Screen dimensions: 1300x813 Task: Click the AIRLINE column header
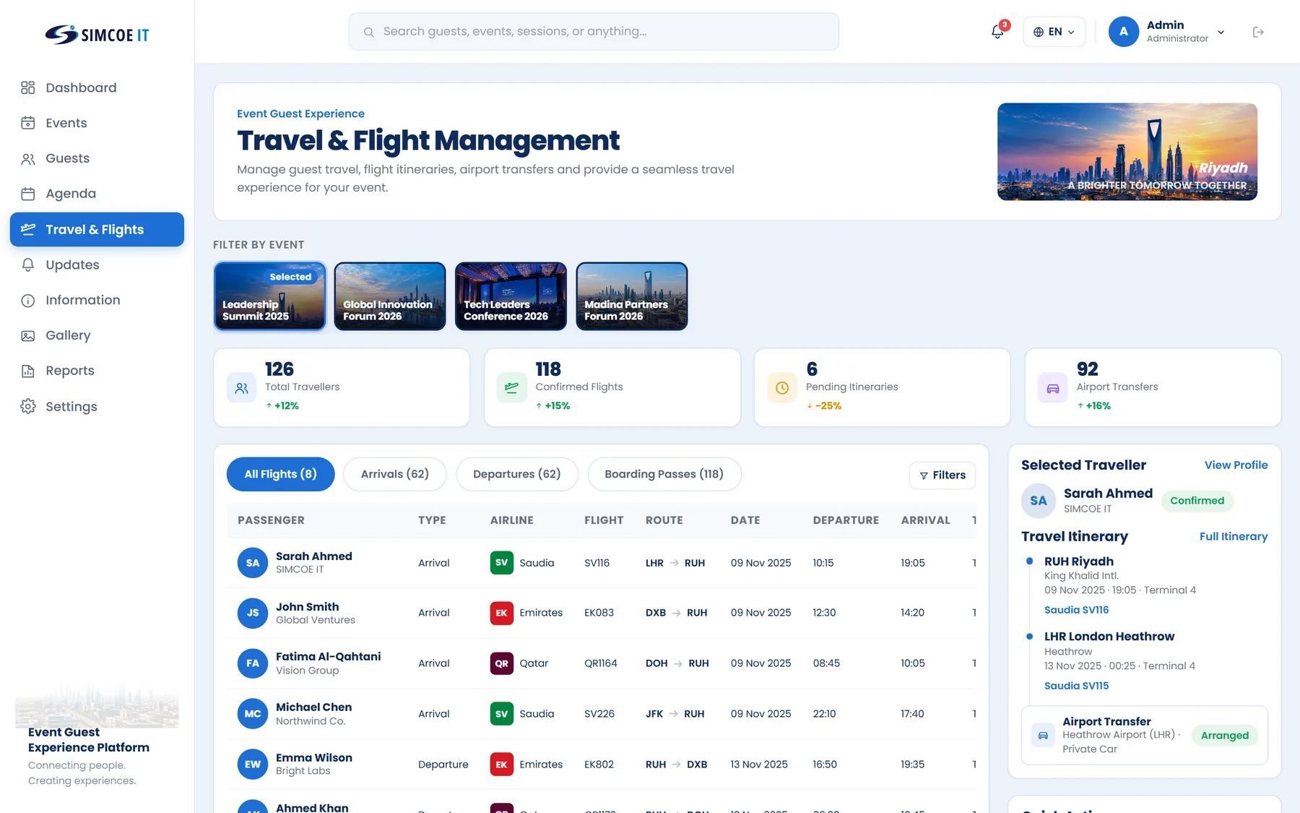coord(512,520)
